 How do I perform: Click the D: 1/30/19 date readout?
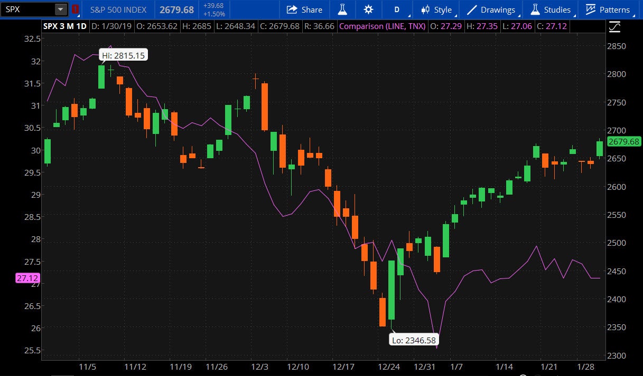pyautogui.click(x=113, y=26)
